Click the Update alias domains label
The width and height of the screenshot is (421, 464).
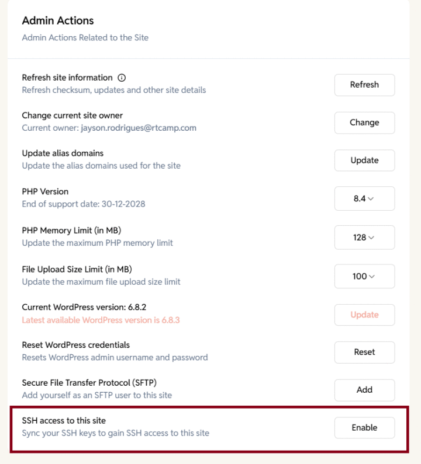[63, 153]
